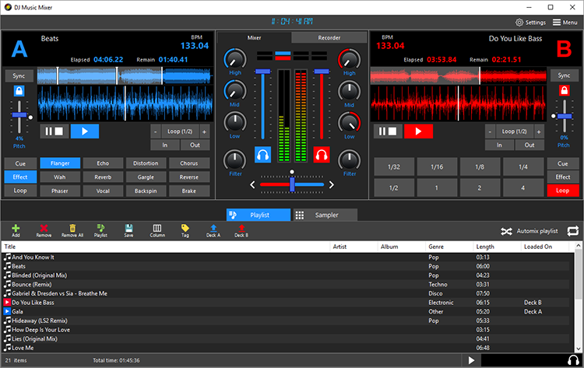The height and width of the screenshot is (368, 584).
Task: Load selected track to Deck A
Action: [213, 230]
